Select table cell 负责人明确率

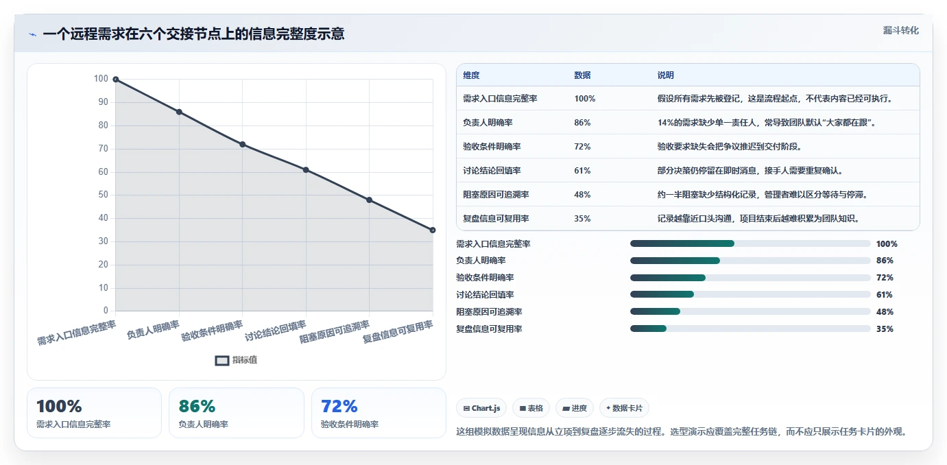coord(488,123)
